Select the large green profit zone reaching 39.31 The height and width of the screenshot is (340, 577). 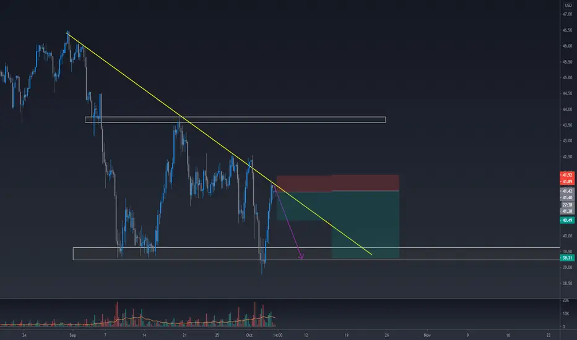[x=365, y=224]
